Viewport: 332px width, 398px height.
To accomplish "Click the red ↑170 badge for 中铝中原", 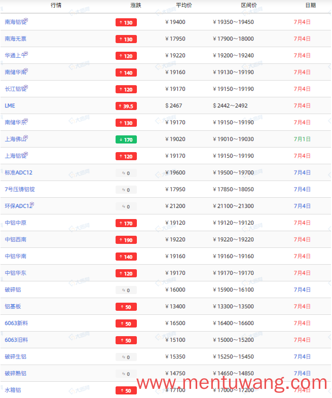I will (126, 223).
